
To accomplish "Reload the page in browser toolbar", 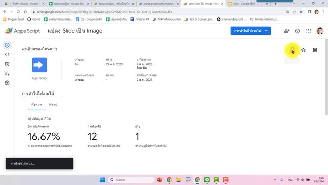I will coord(18,12).
